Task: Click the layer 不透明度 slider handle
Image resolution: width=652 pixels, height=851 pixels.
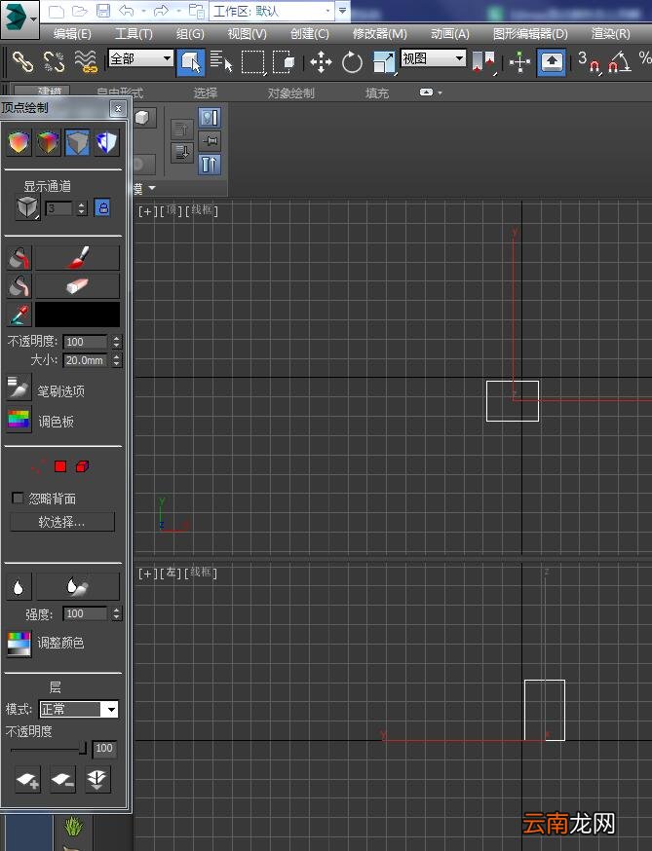Action: tap(83, 749)
